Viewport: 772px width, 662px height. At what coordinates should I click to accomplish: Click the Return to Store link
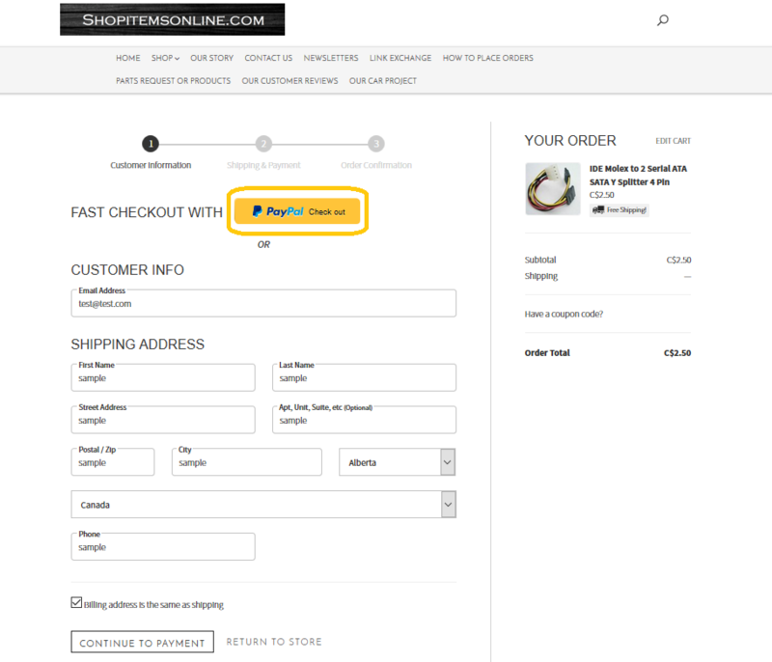click(274, 642)
